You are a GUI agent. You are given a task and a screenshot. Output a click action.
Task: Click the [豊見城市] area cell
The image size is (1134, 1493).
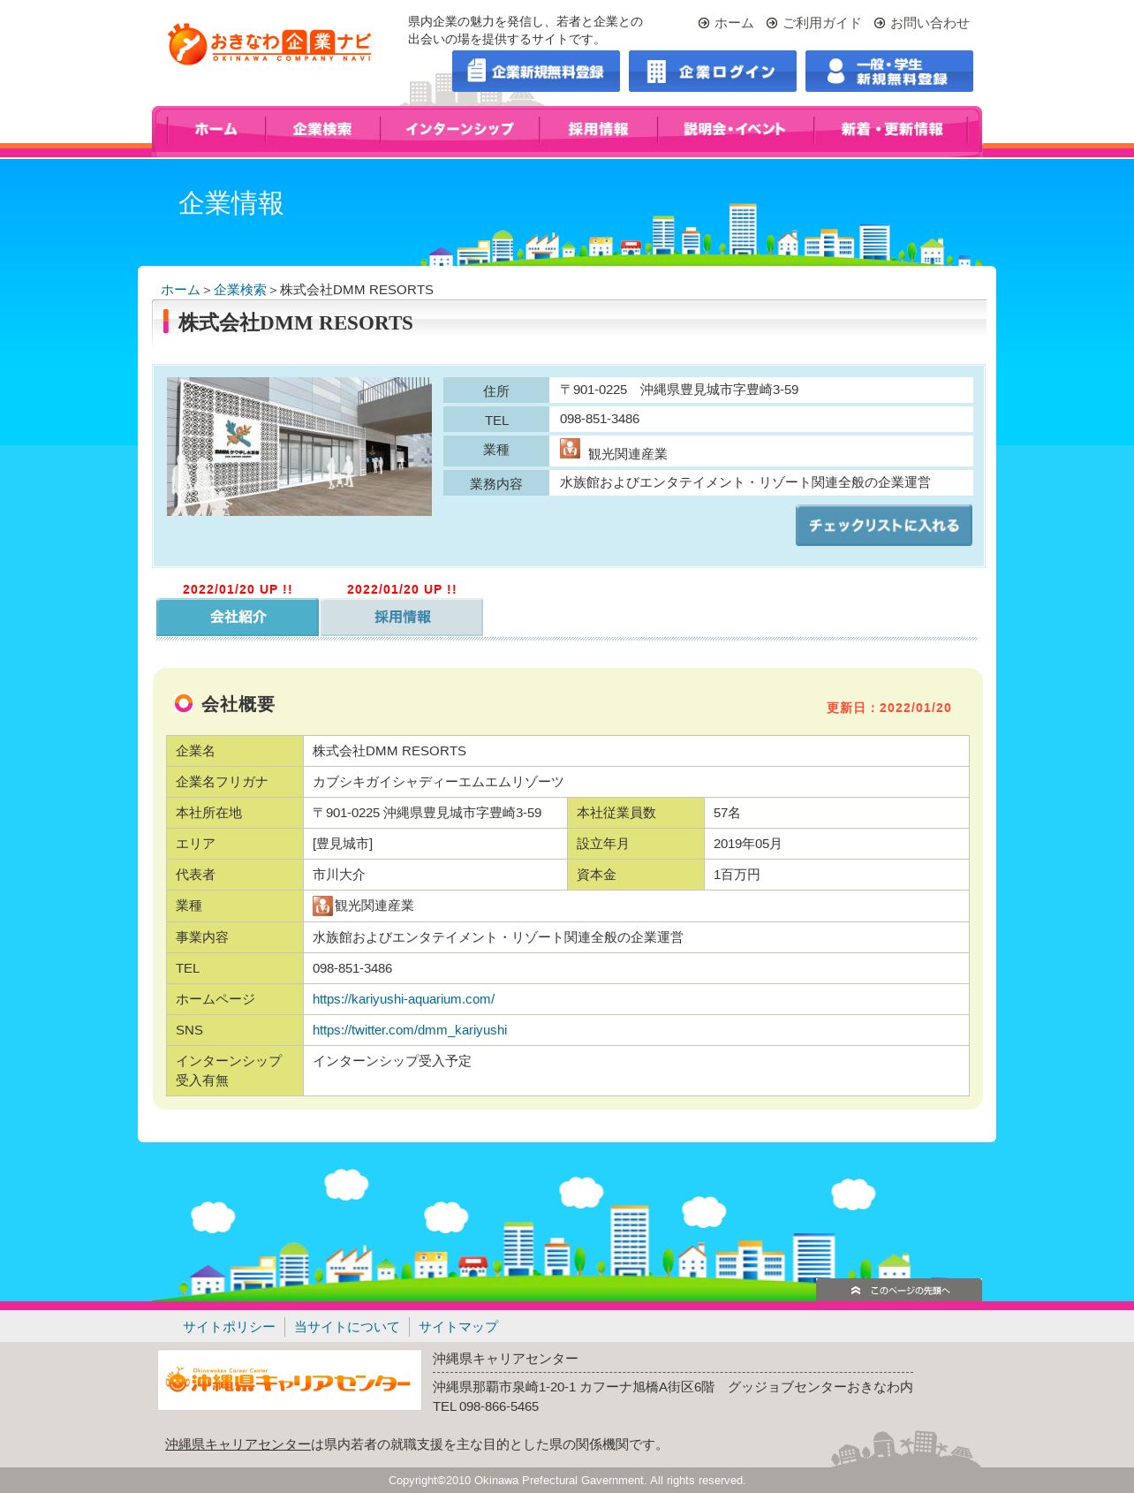click(x=435, y=844)
